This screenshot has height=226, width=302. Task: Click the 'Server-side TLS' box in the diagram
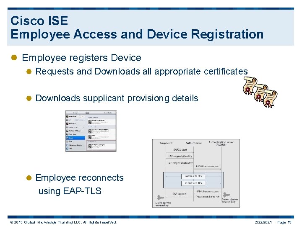pyautogui.click(x=193, y=176)
